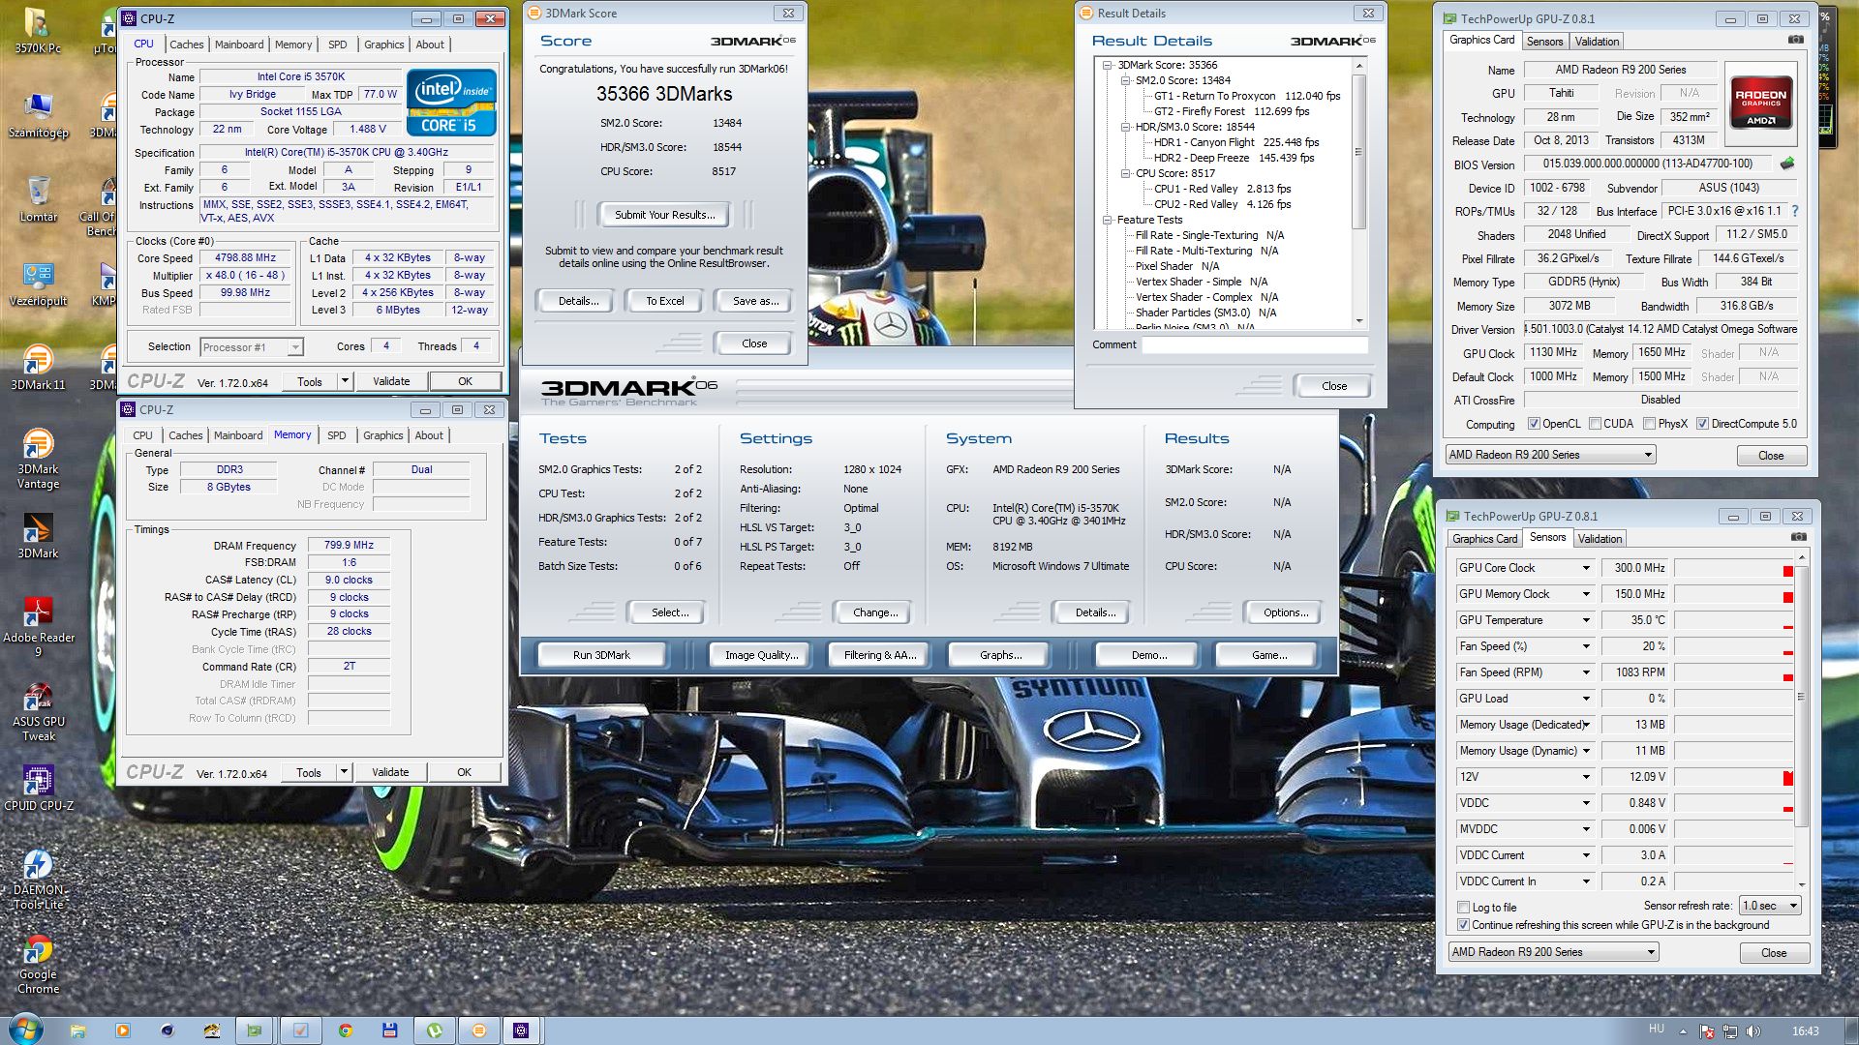Viewport: 1859px width, 1045px height.
Task: Click the BIOS save chip icon in GPU-Z
Action: pyautogui.click(x=1787, y=164)
